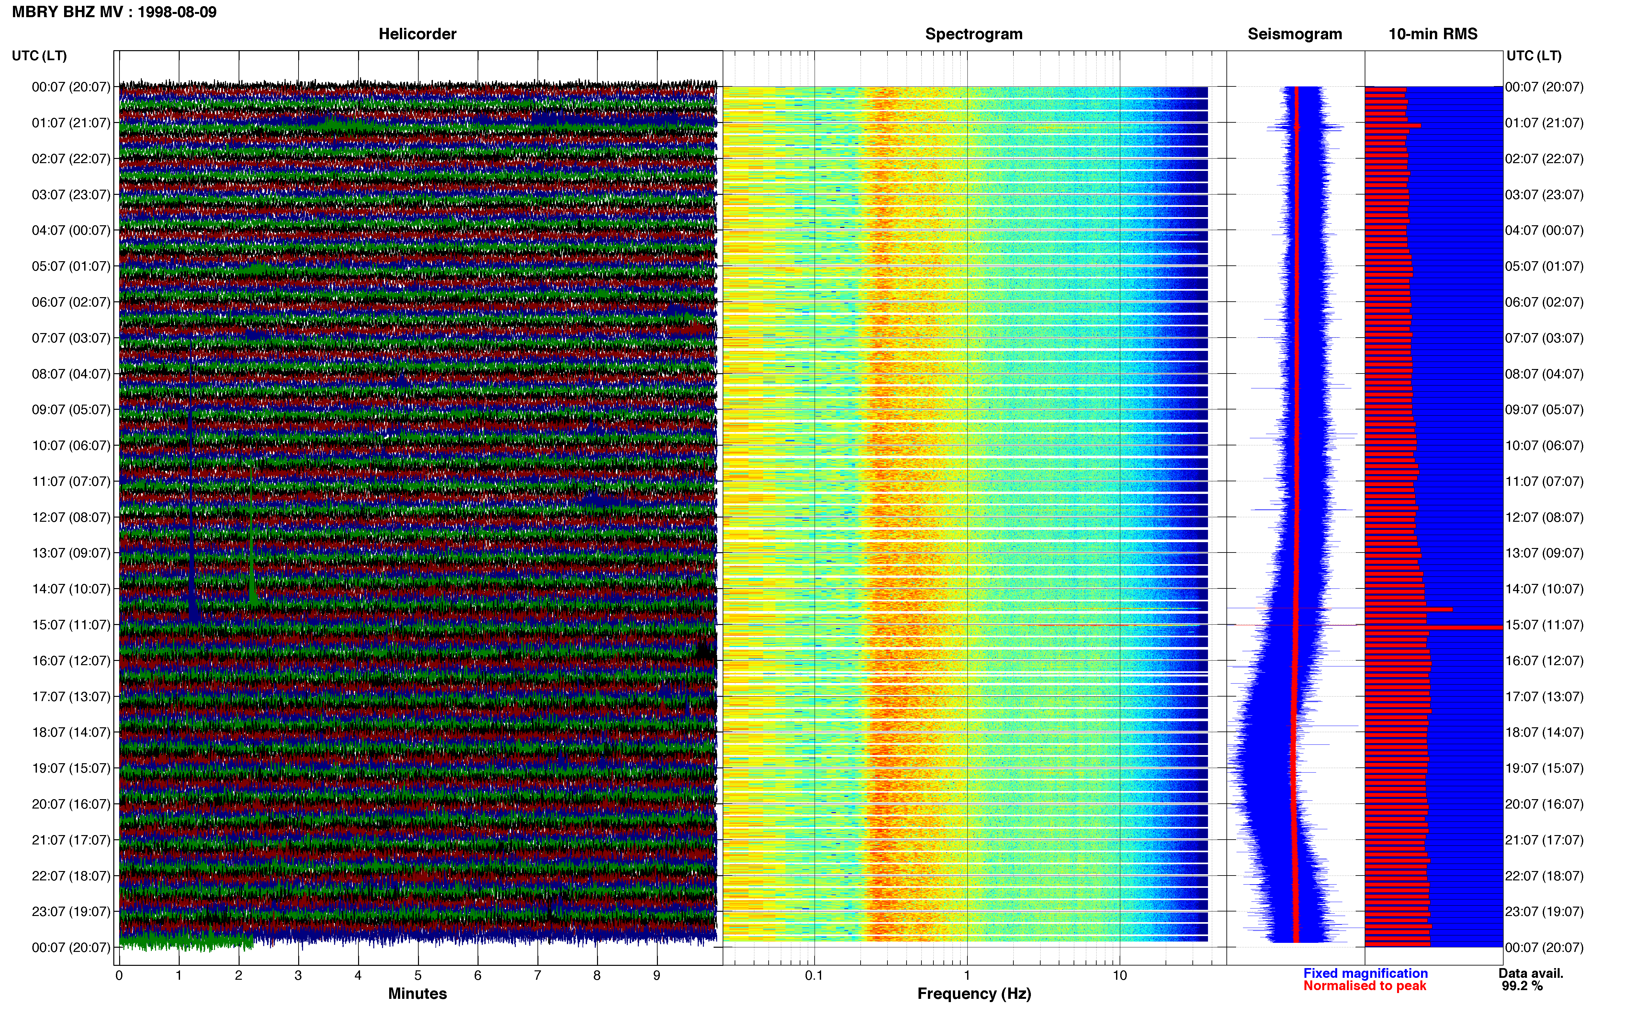This screenshot has width=1625, height=1016.
Task: Click left time label '09:07 (05:07)'
Action: 71,410
